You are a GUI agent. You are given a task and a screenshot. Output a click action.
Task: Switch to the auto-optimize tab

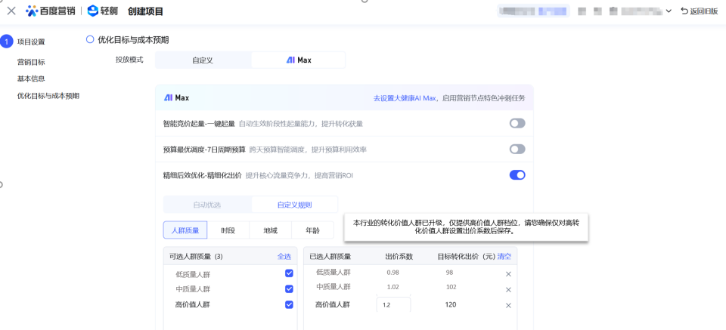[x=207, y=205]
